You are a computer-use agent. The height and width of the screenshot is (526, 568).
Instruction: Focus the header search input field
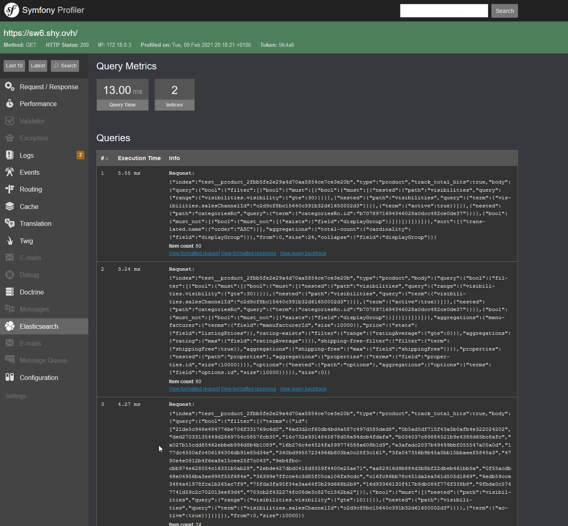pyautogui.click(x=444, y=11)
